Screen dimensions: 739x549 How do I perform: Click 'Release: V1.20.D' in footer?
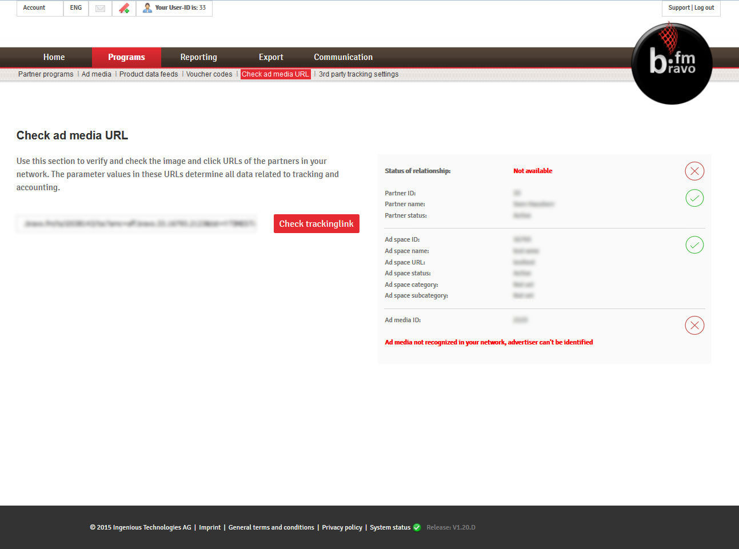(451, 527)
